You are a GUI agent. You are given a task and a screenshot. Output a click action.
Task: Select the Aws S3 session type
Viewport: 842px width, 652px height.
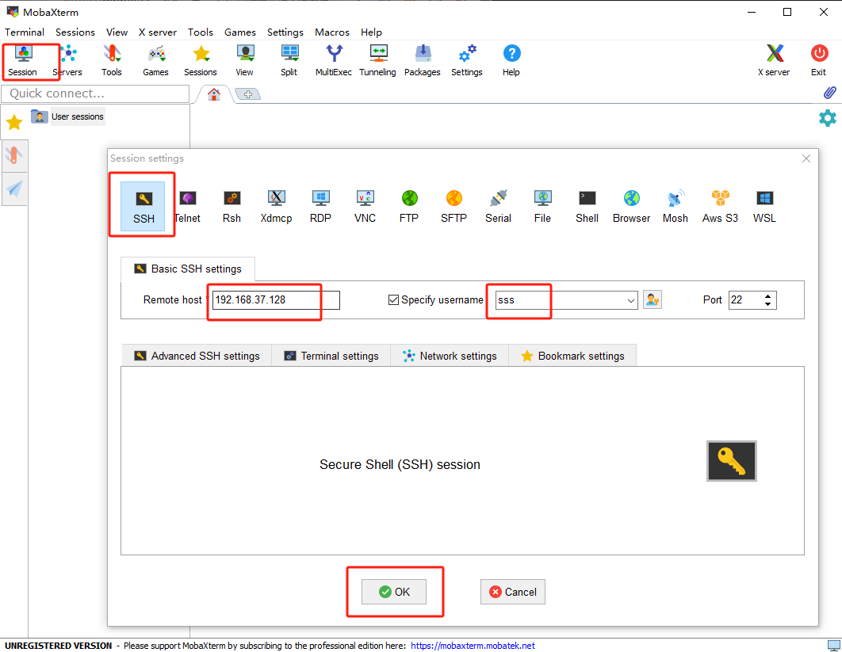(x=720, y=206)
